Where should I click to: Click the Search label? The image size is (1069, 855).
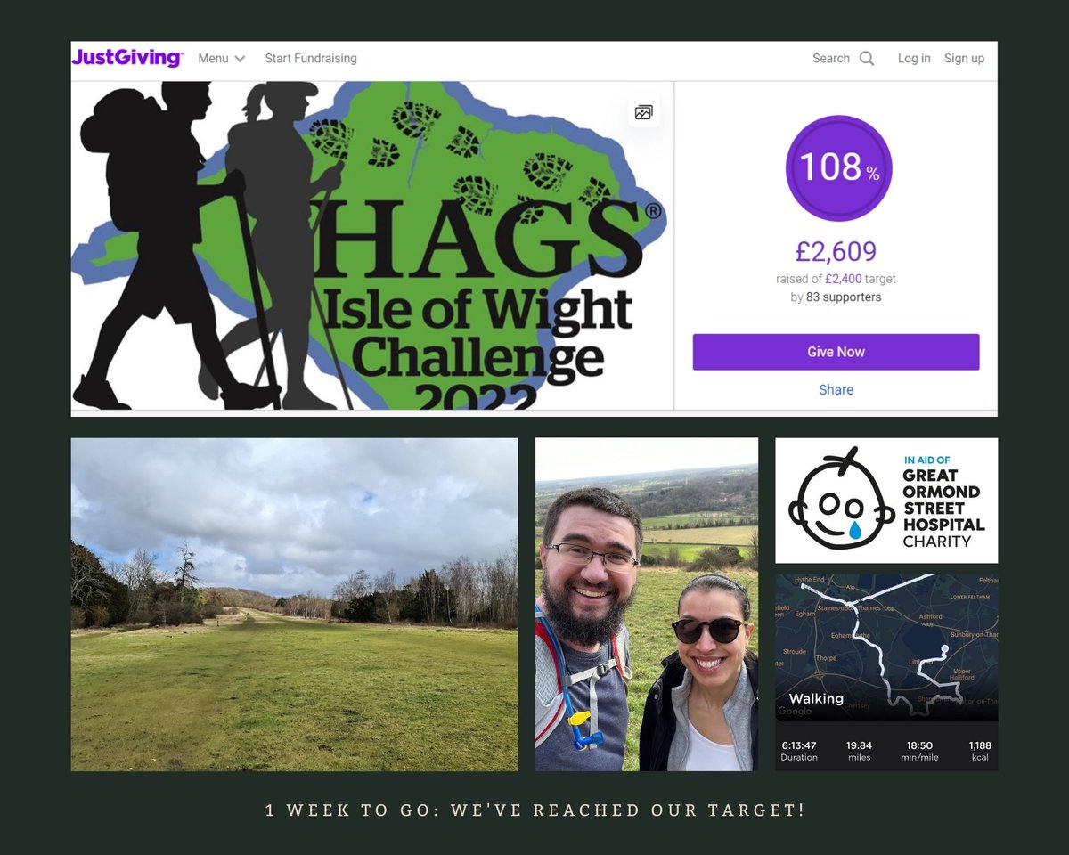coord(831,58)
